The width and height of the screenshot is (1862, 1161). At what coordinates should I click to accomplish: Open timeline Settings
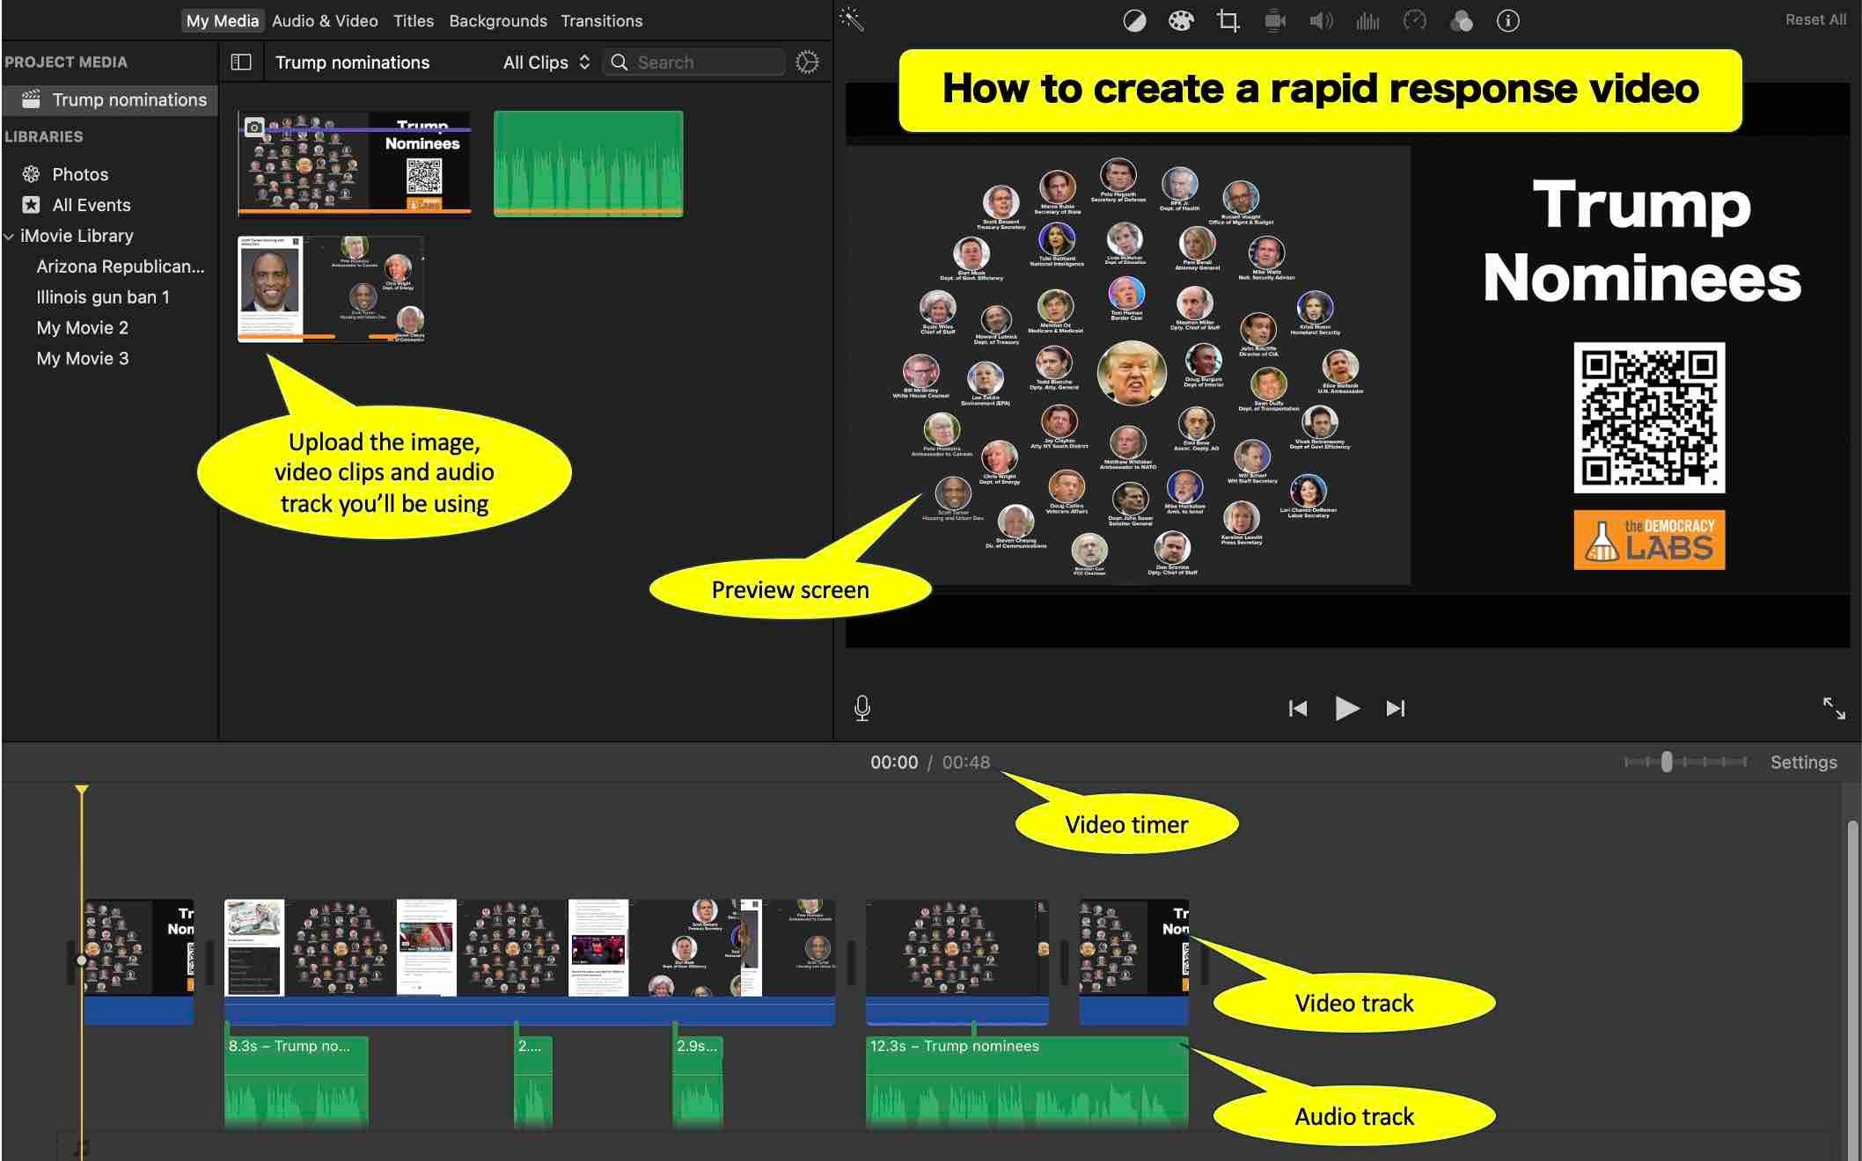point(1803,763)
